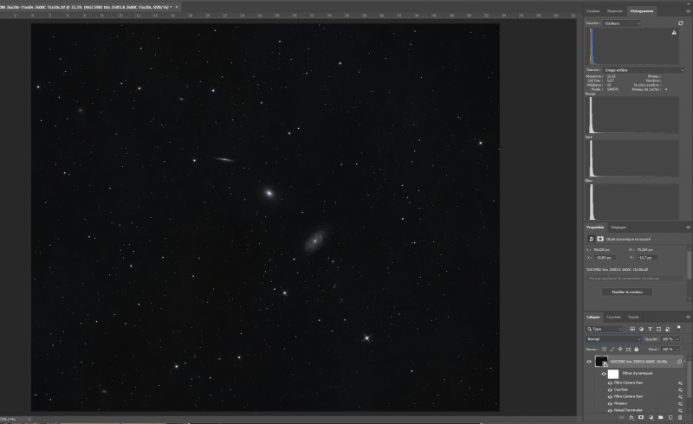This screenshot has height=424, width=693.
Task: Lock all layer attributes with padlock icon
Action: coord(637,349)
